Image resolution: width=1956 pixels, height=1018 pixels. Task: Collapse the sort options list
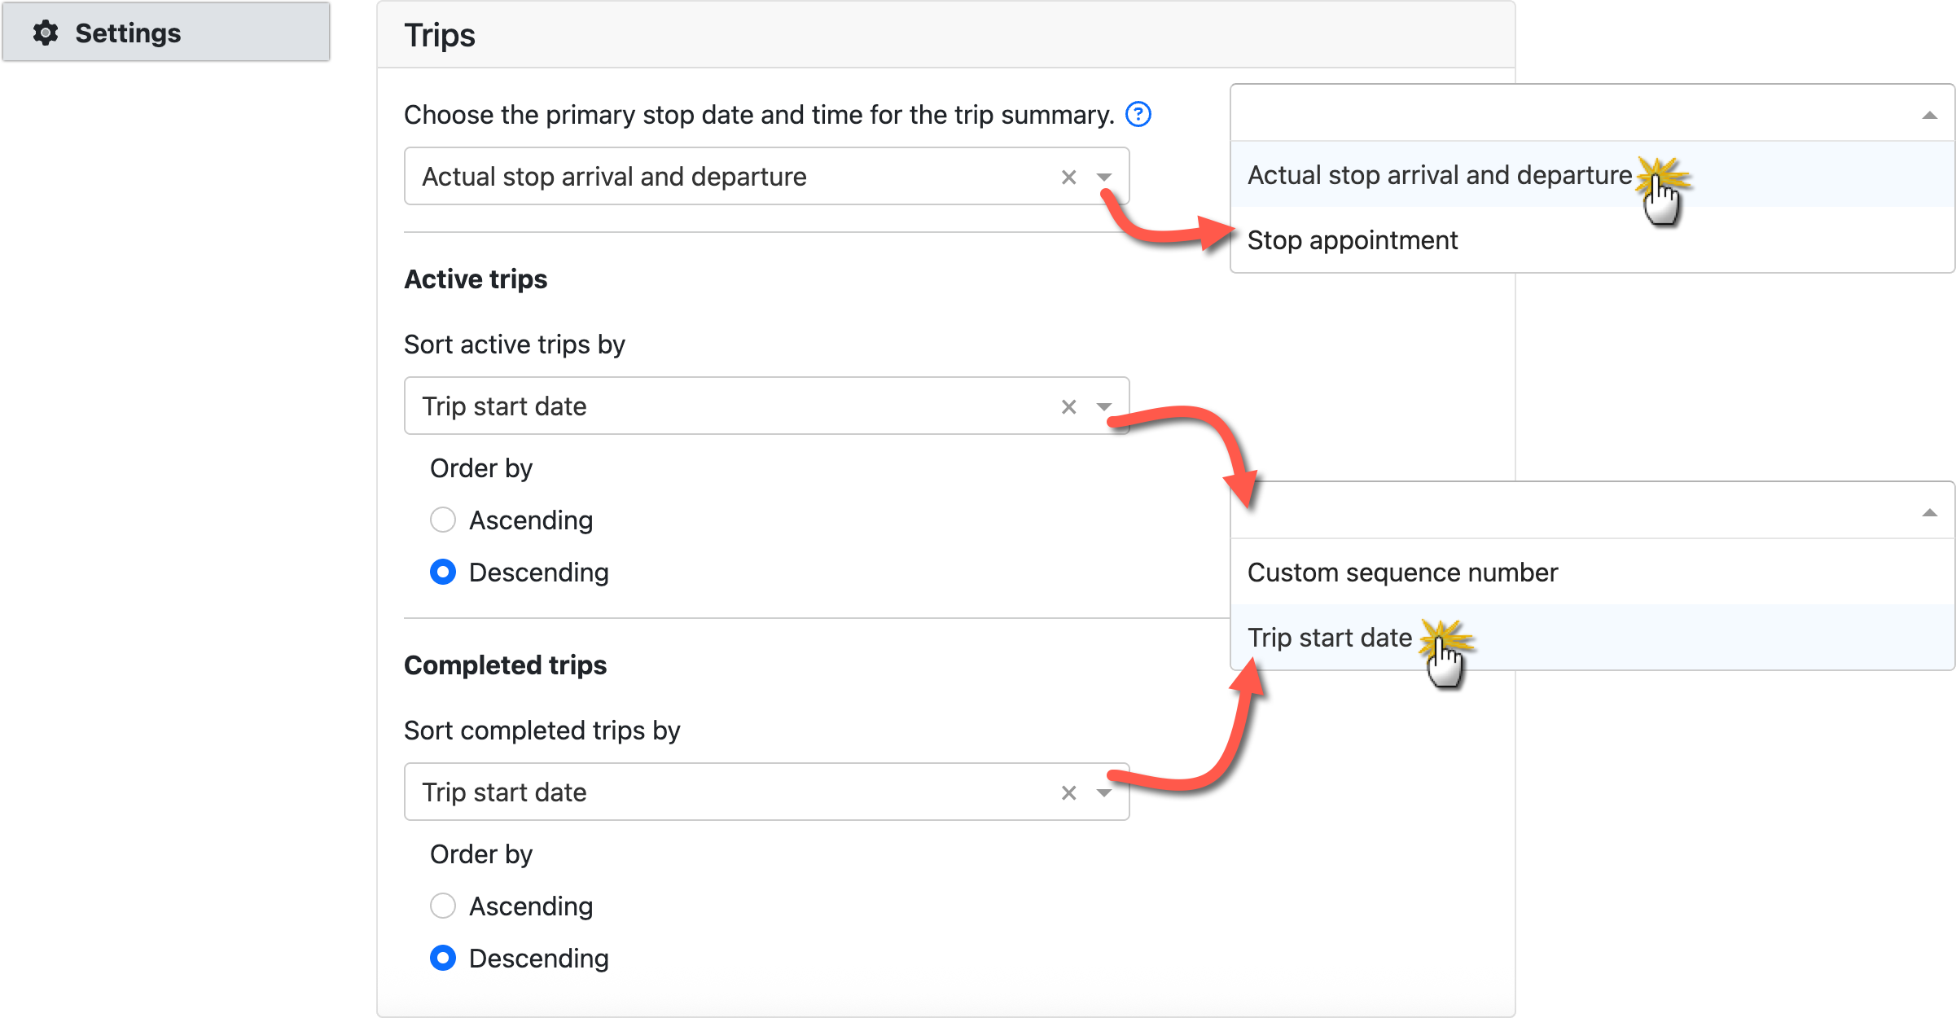pos(1928,513)
